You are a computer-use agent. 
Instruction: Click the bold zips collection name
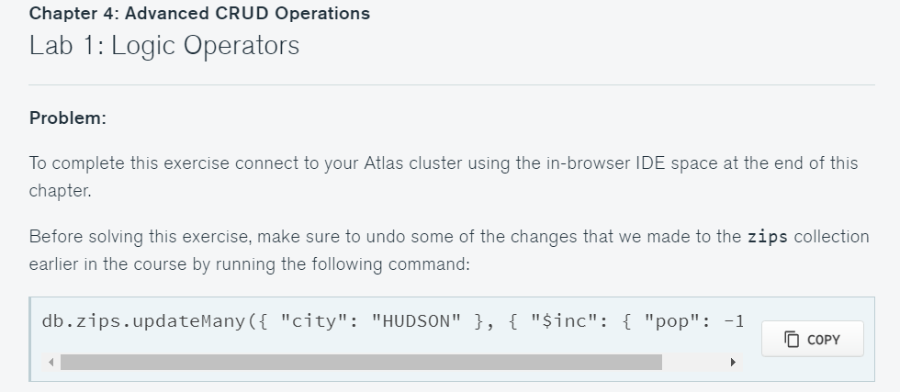point(768,237)
